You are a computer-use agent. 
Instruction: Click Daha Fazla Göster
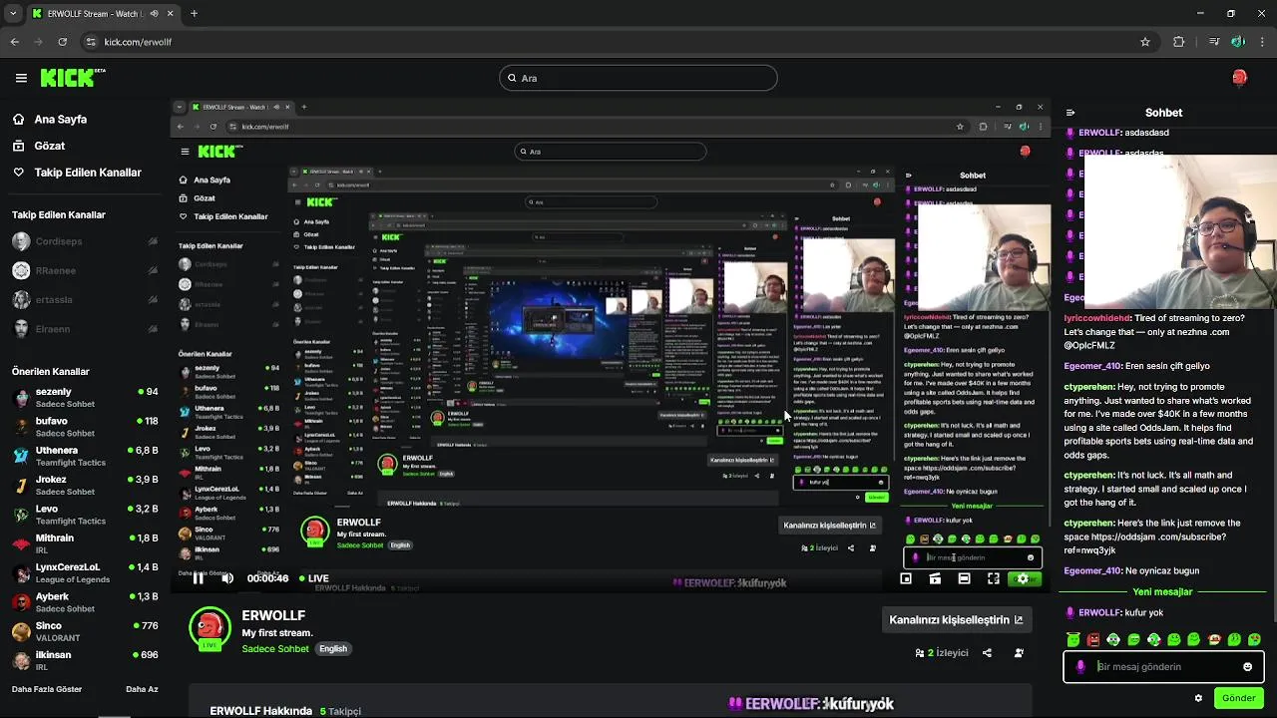[47, 689]
